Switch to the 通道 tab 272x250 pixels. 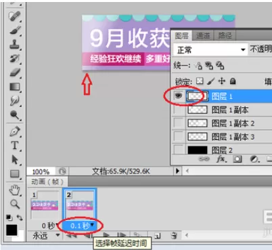pos(202,36)
